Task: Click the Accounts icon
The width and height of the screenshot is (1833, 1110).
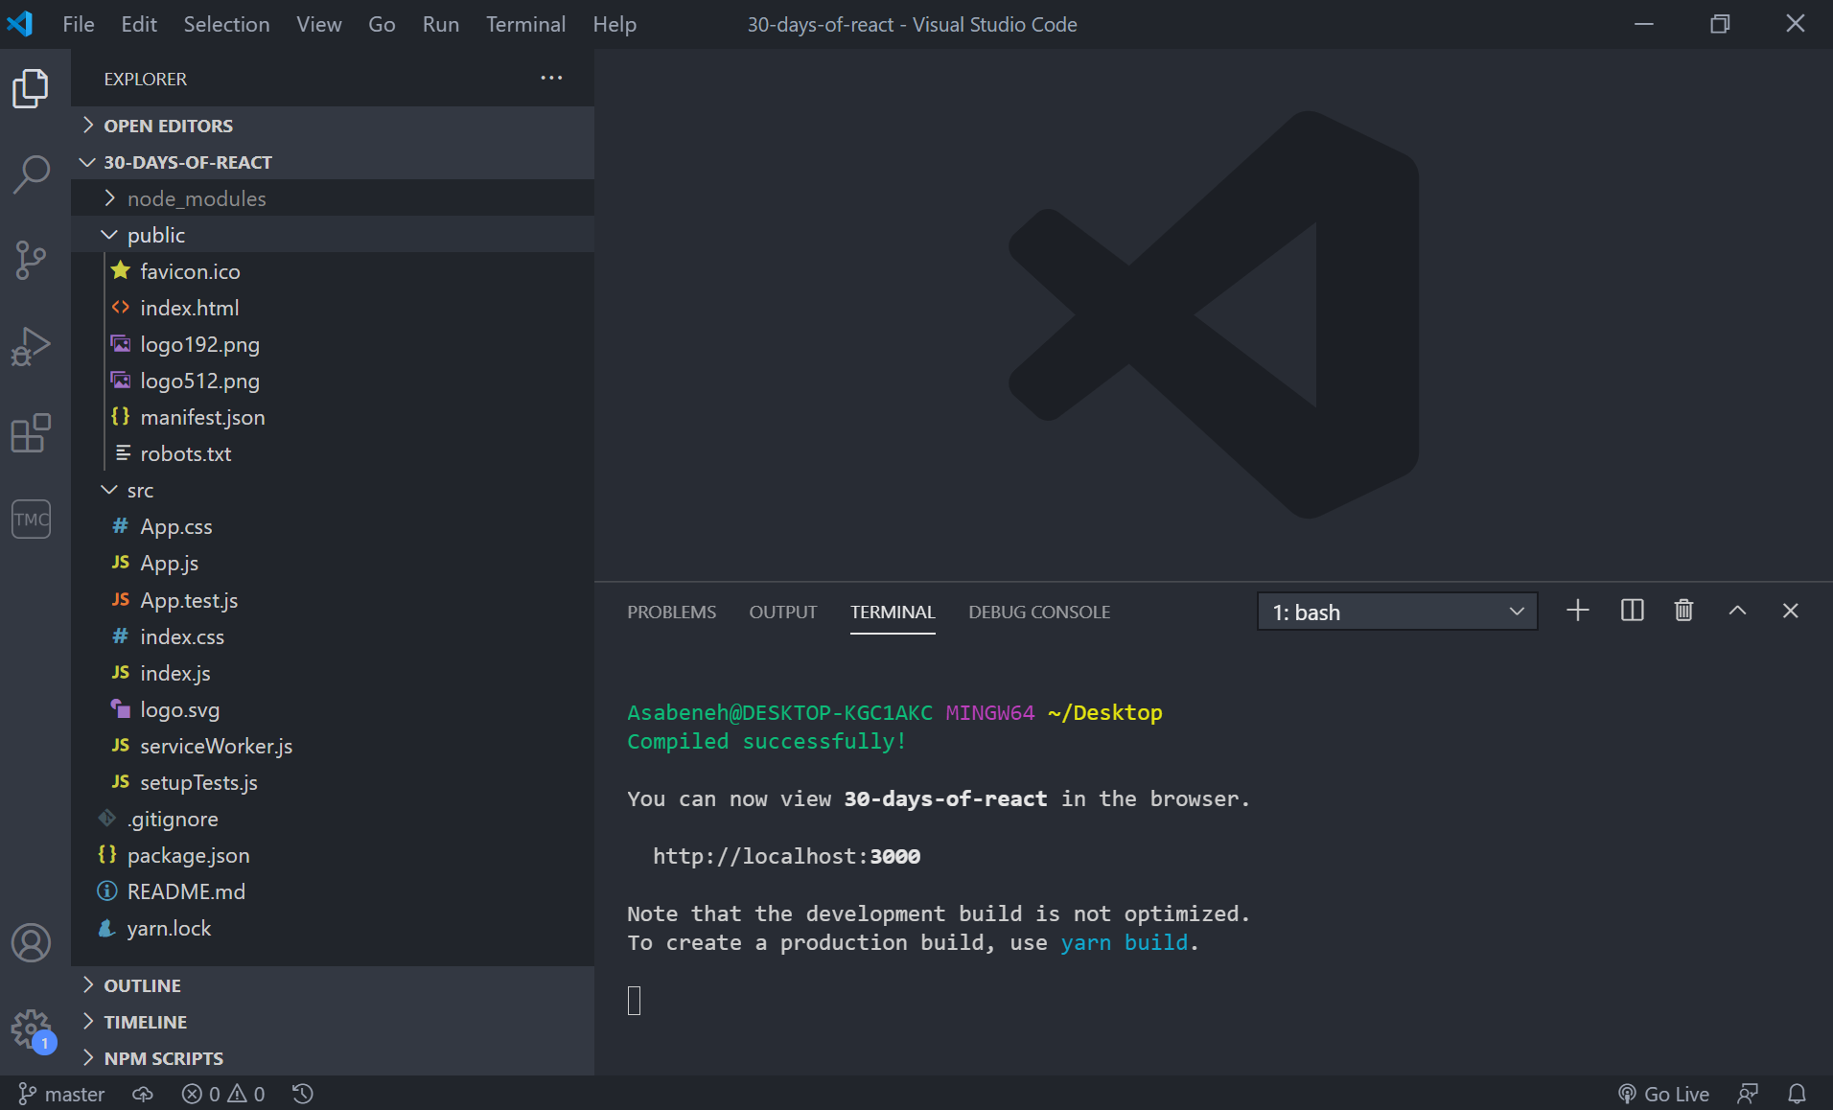Action: pyautogui.click(x=32, y=942)
